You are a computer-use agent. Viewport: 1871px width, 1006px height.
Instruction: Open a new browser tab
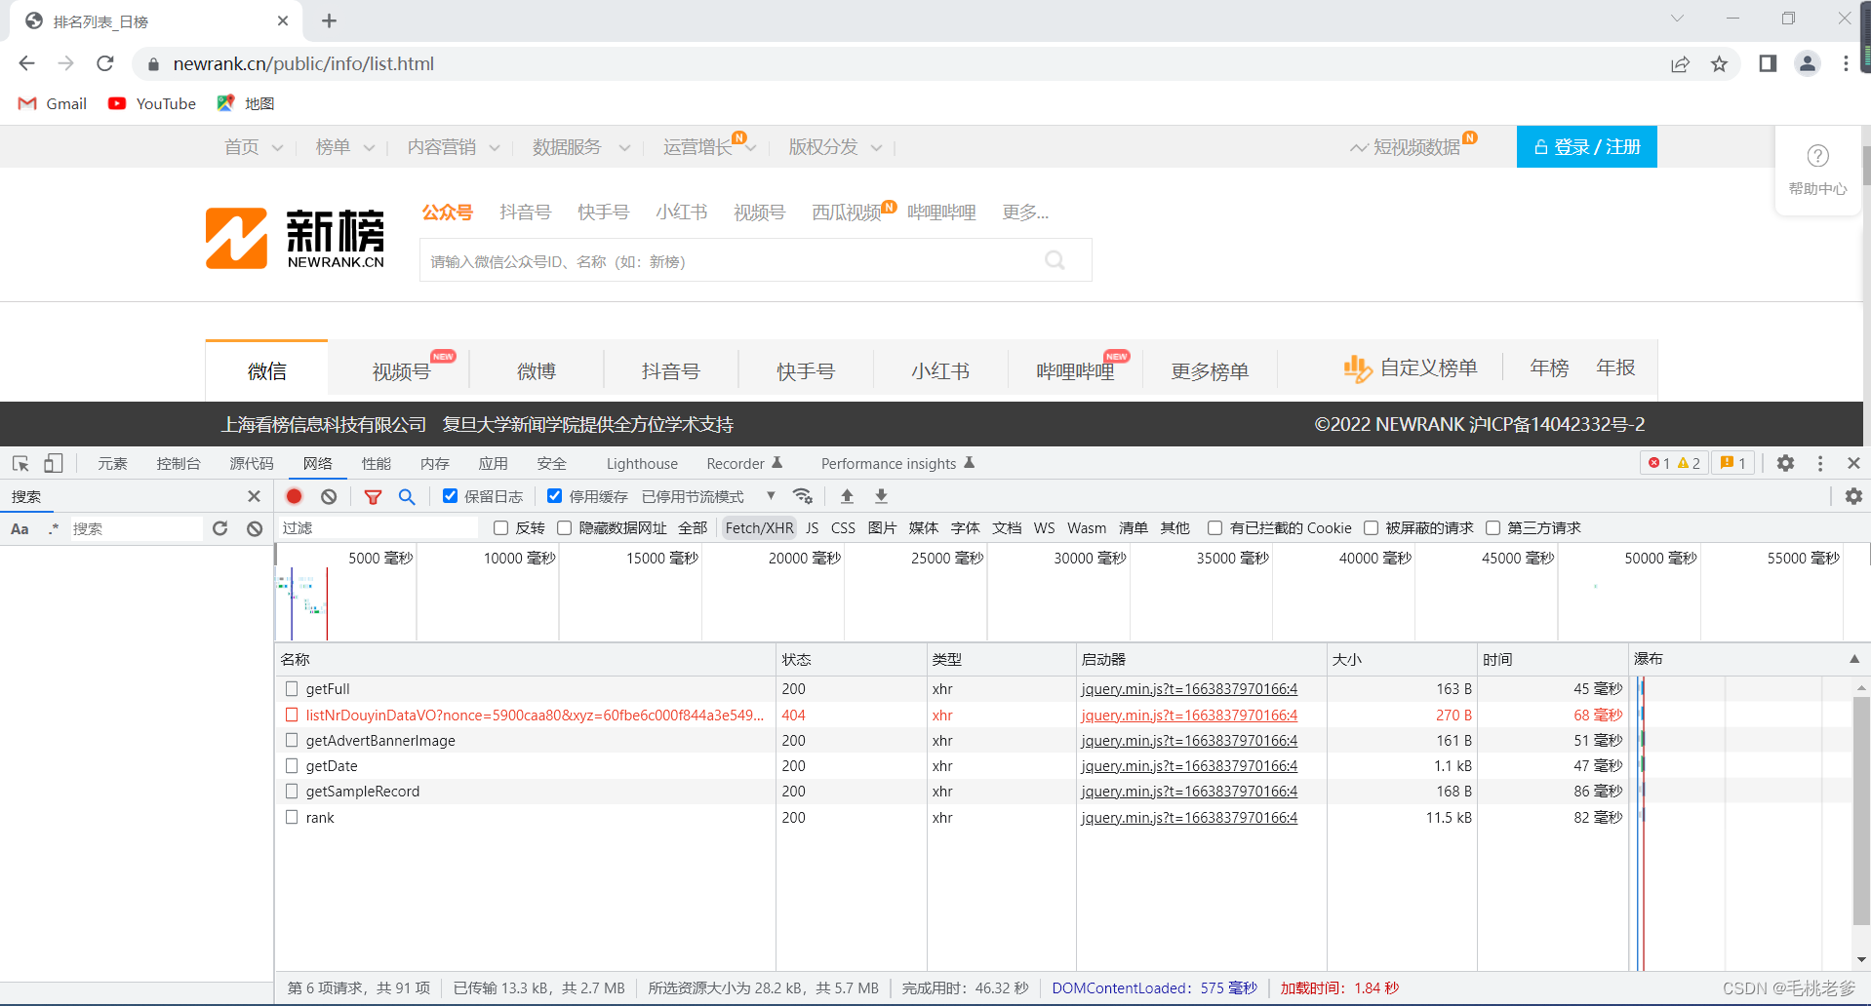[x=329, y=20]
